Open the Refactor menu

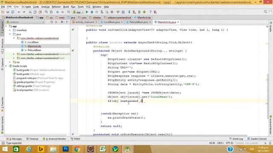pos(56,7)
